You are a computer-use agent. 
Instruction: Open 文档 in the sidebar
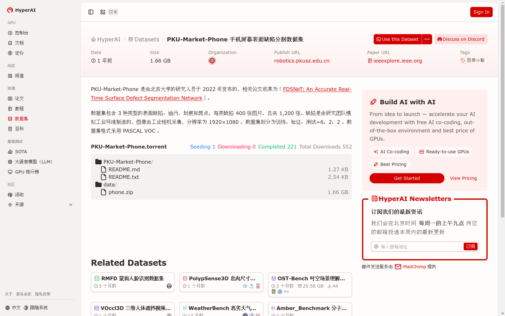point(40,43)
